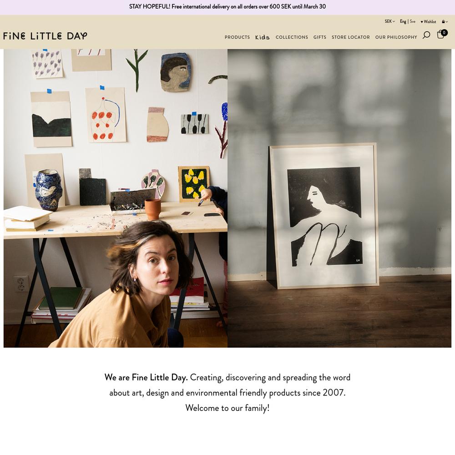
Task: Click the Fine Little Day logo
Action: point(45,35)
